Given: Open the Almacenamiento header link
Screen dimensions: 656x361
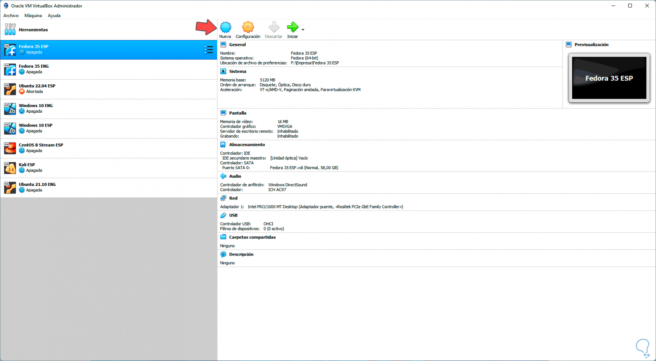Looking at the screenshot, I should 247,145.
